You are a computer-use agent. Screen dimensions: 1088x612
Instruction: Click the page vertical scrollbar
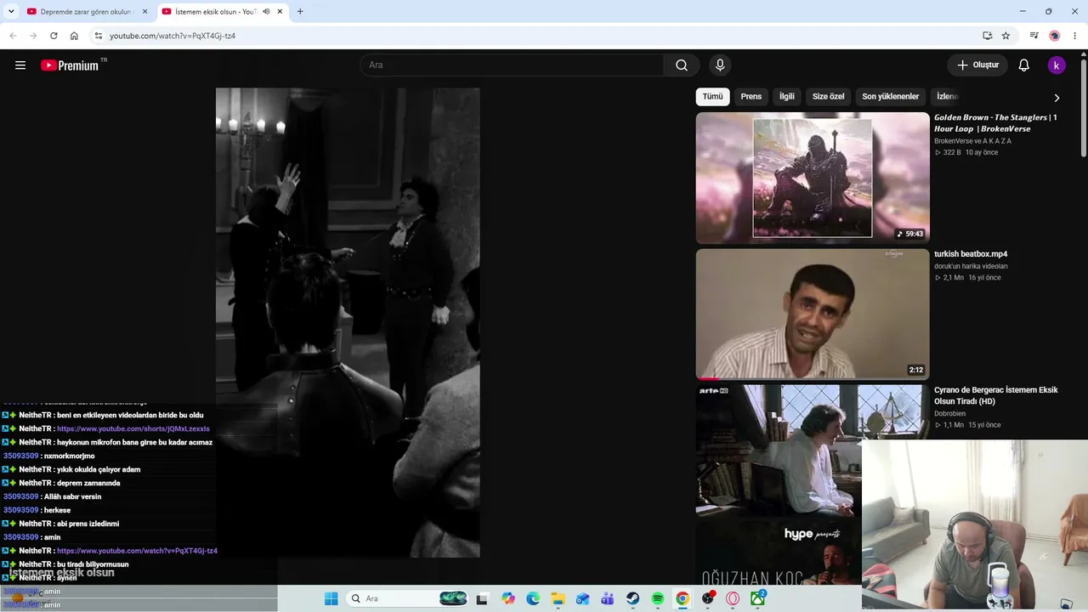[1084, 106]
